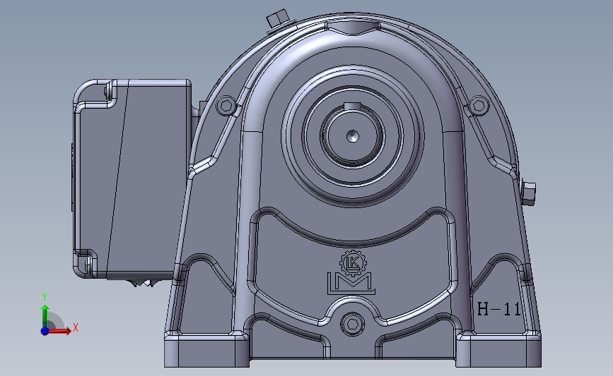Select the terminal box on the left side
The image size is (613, 376).
coord(132,179)
